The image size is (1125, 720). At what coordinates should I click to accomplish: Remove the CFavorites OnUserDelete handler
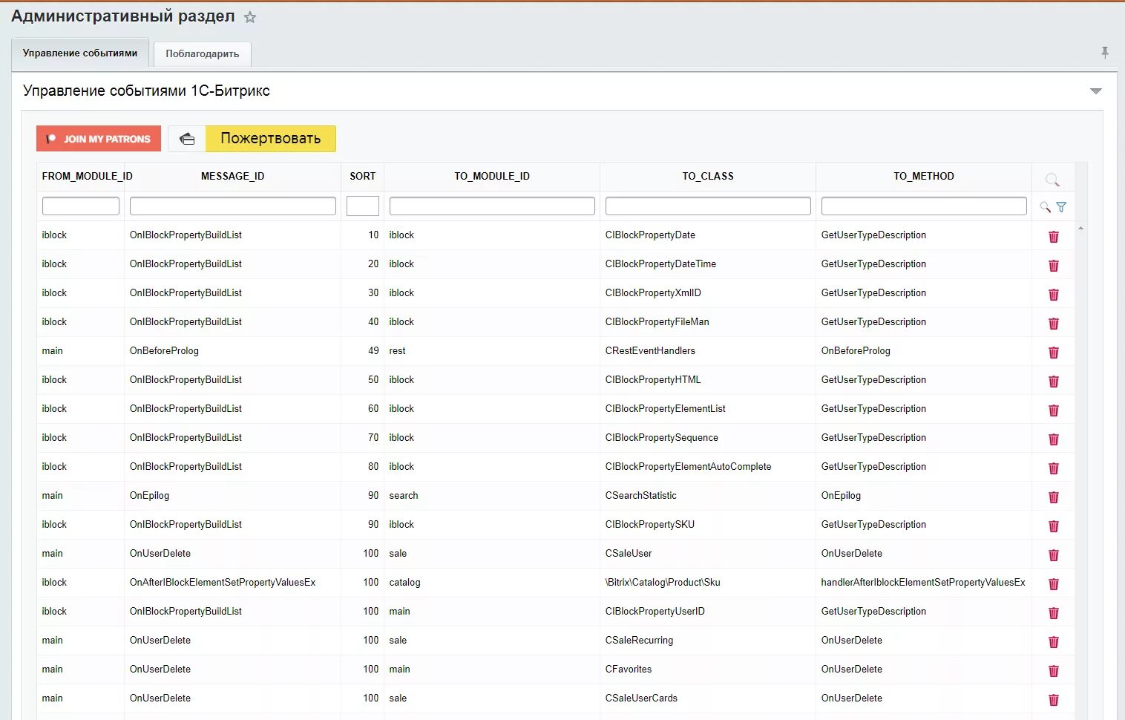(x=1053, y=671)
